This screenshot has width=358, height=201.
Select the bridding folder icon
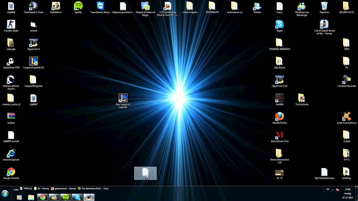tap(347, 174)
